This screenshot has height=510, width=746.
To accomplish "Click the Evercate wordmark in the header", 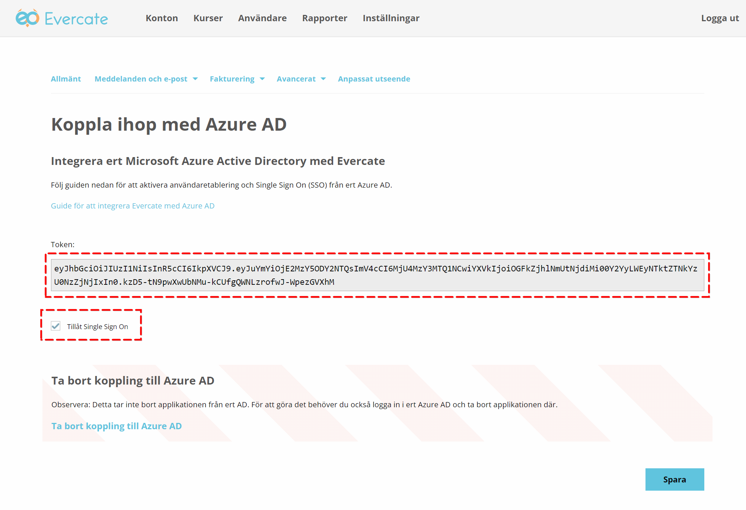I will point(76,18).
